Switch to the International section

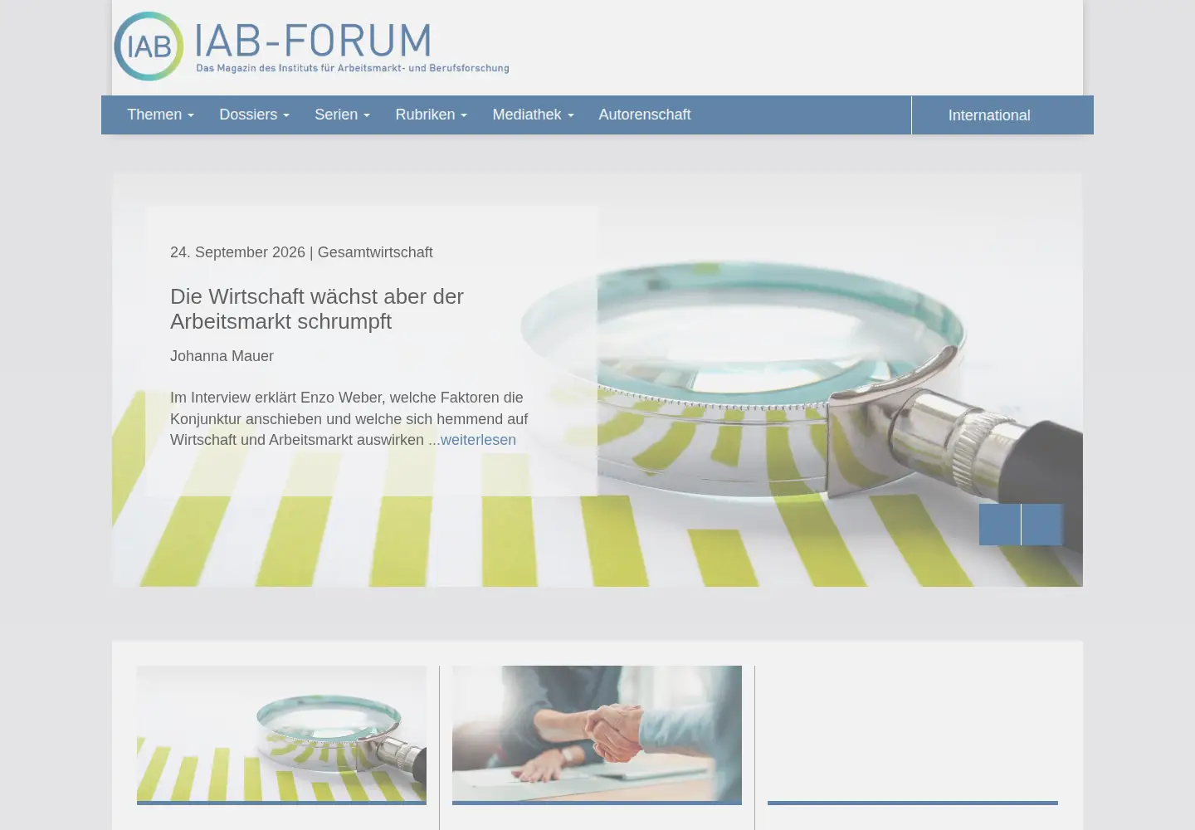click(x=989, y=115)
